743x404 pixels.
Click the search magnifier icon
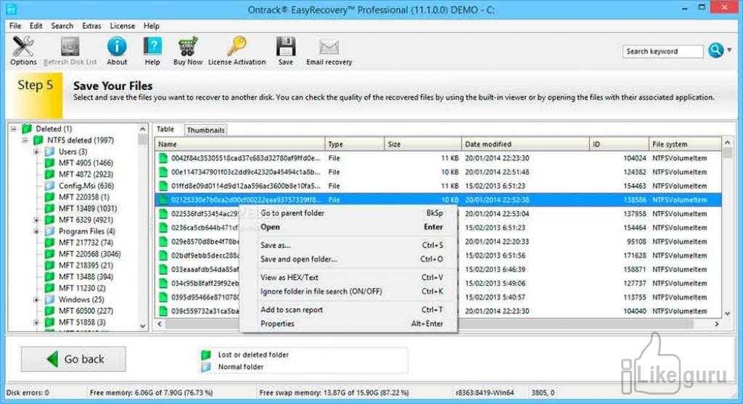[x=715, y=51]
